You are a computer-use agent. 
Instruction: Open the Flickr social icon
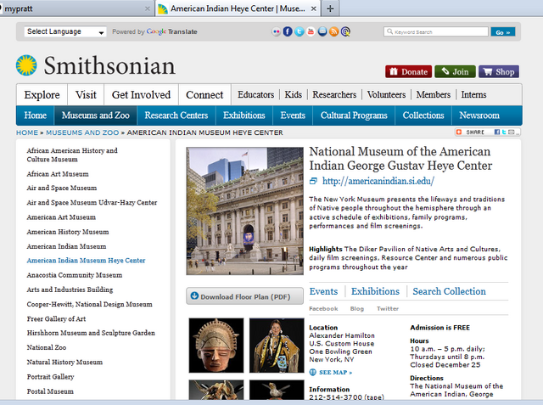tap(276, 31)
